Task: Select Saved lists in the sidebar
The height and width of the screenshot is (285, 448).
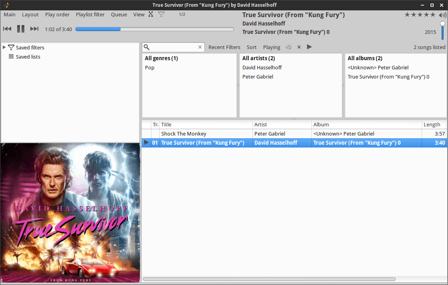Action: pos(28,57)
